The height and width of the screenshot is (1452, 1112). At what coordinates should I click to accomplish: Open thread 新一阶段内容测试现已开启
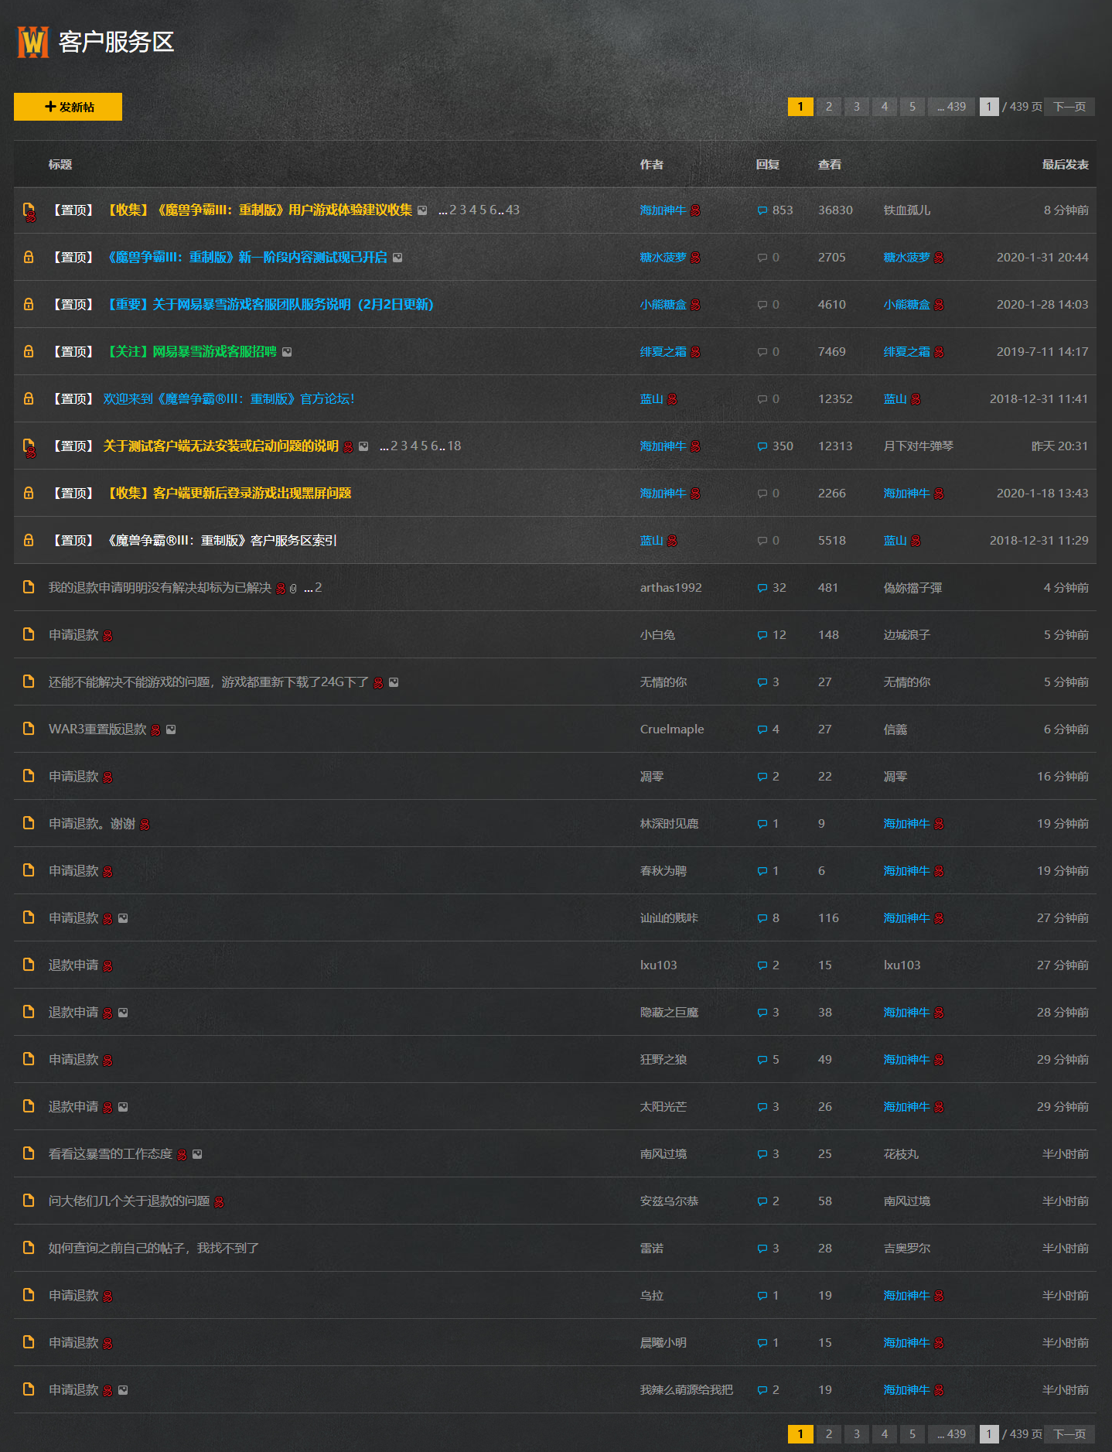point(245,258)
